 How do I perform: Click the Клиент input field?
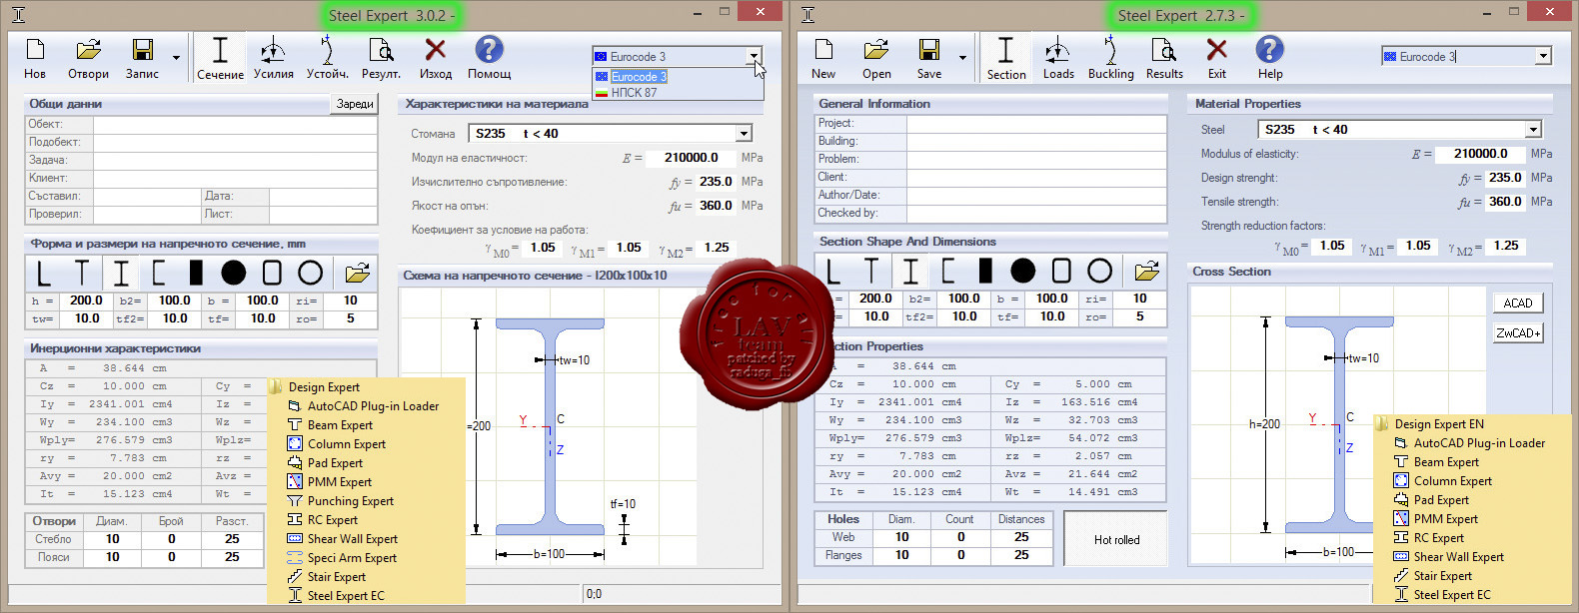236,179
